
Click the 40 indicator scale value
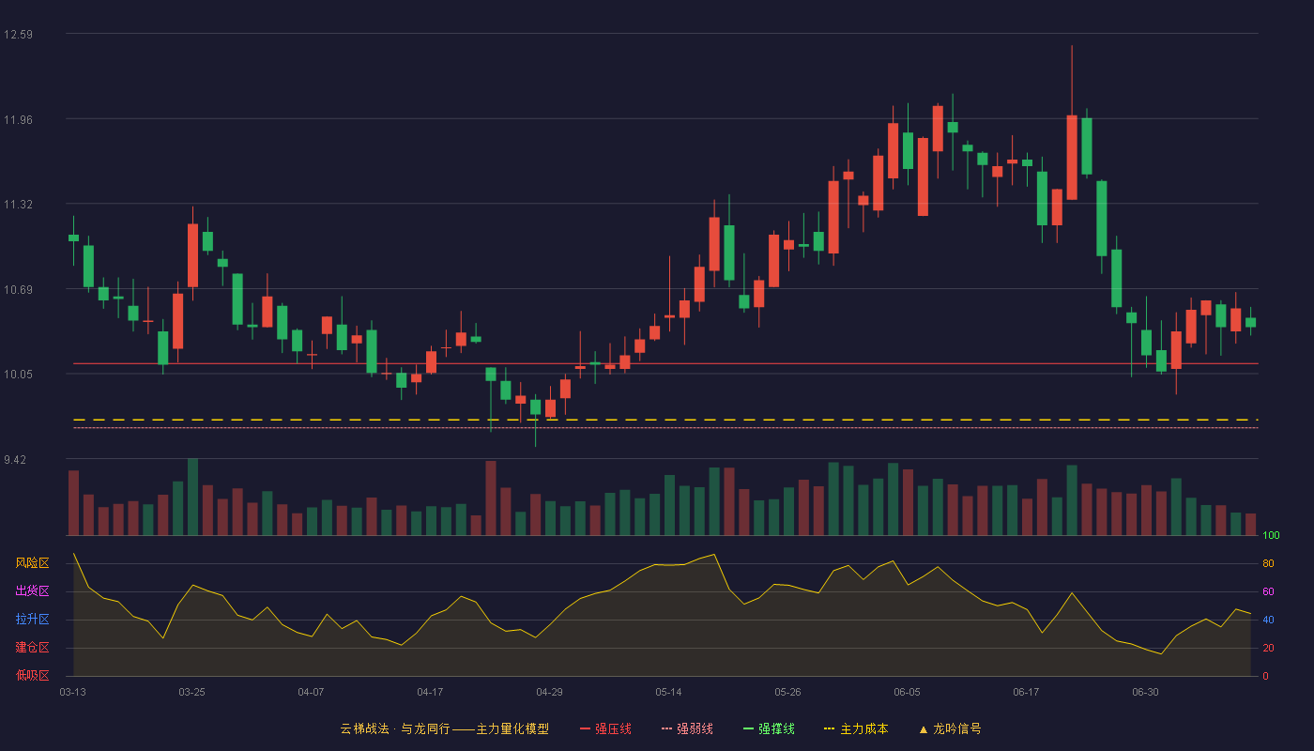coord(1268,620)
